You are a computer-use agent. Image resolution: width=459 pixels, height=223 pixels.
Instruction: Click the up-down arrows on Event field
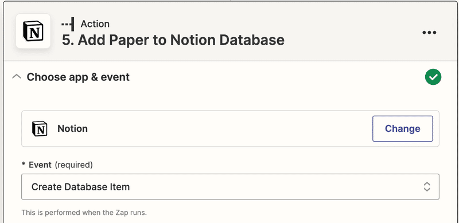[427, 187]
